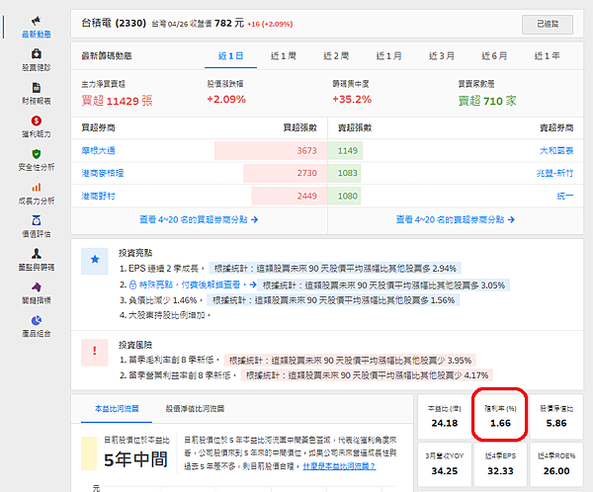Viewport: 593px width, 492px height.
Task: Click the +2.09% 股價漲跌幅 value
Action: [x=226, y=100]
